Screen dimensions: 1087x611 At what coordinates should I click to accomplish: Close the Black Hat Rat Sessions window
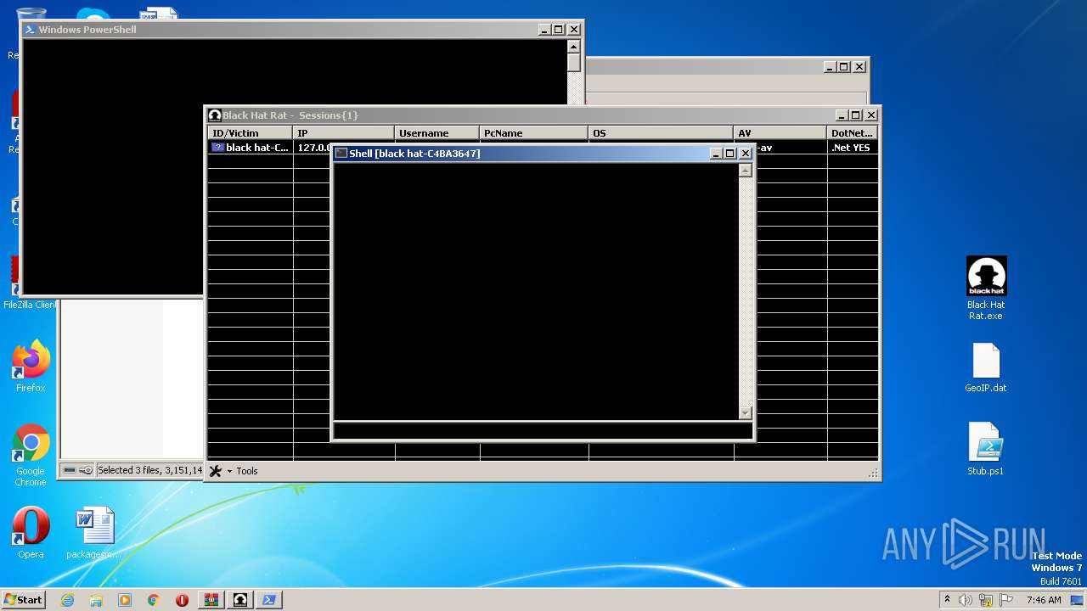click(x=871, y=115)
